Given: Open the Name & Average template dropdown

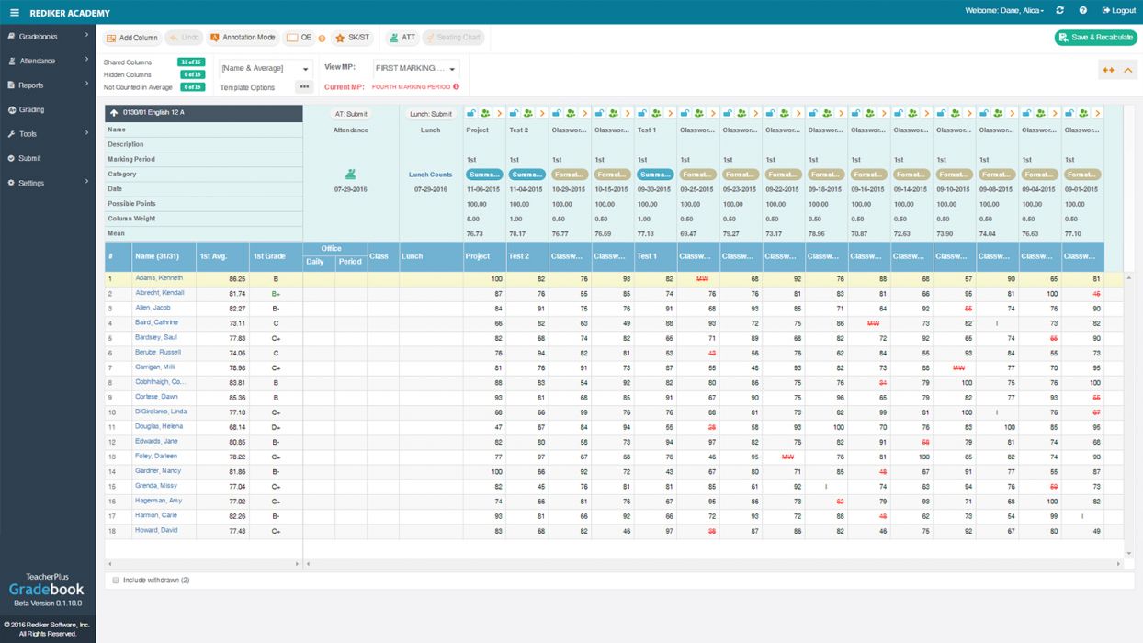Looking at the screenshot, I should 266,69.
